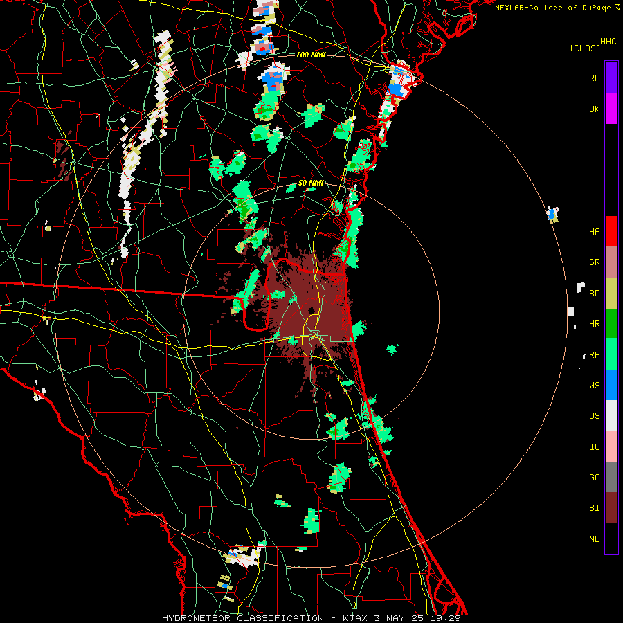Click the DS white legend swatch
Viewport: 623px width, 623px height.
tap(611, 415)
